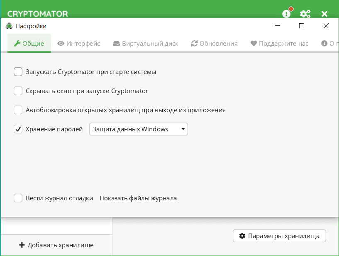Click the Показать файлы журнала link
Screen dimensions: 339x256
point(138,198)
